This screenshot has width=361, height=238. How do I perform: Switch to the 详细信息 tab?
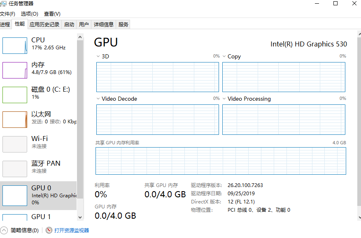pyautogui.click(x=103, y=24)
